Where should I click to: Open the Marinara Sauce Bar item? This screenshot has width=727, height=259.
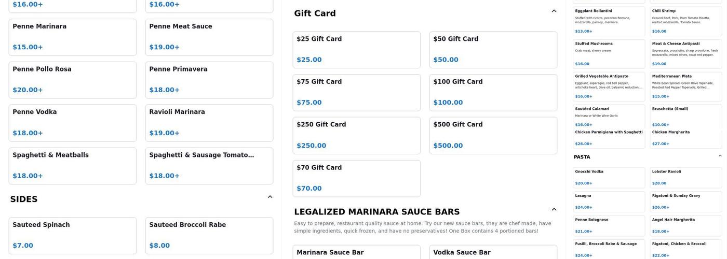tap(356, 252)
